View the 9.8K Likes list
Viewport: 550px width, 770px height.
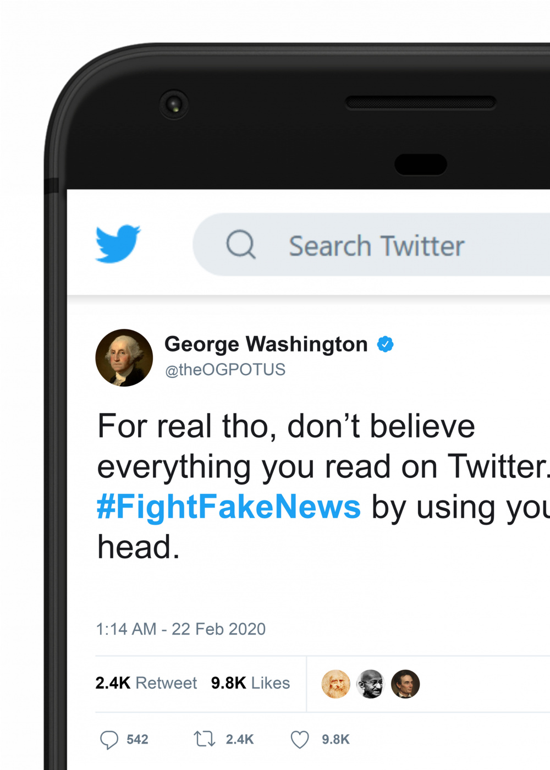click(251, 683)
